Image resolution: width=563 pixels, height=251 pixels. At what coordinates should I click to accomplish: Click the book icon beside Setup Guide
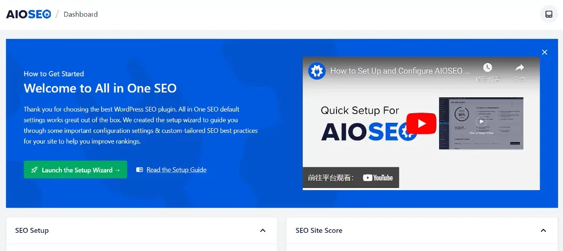[140, 170]
